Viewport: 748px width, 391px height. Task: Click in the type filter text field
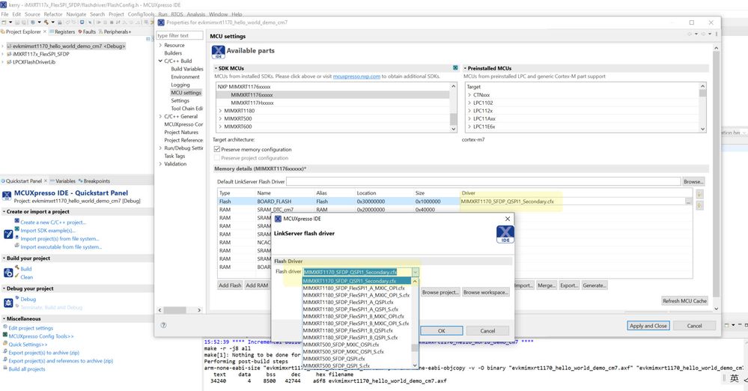click(x=180, y=35)
